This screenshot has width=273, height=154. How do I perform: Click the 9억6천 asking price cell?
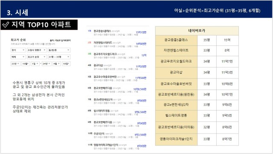click(x=227, y=105)
